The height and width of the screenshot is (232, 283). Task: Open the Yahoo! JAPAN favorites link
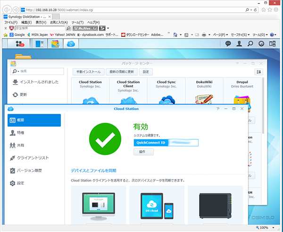[63, 34]
